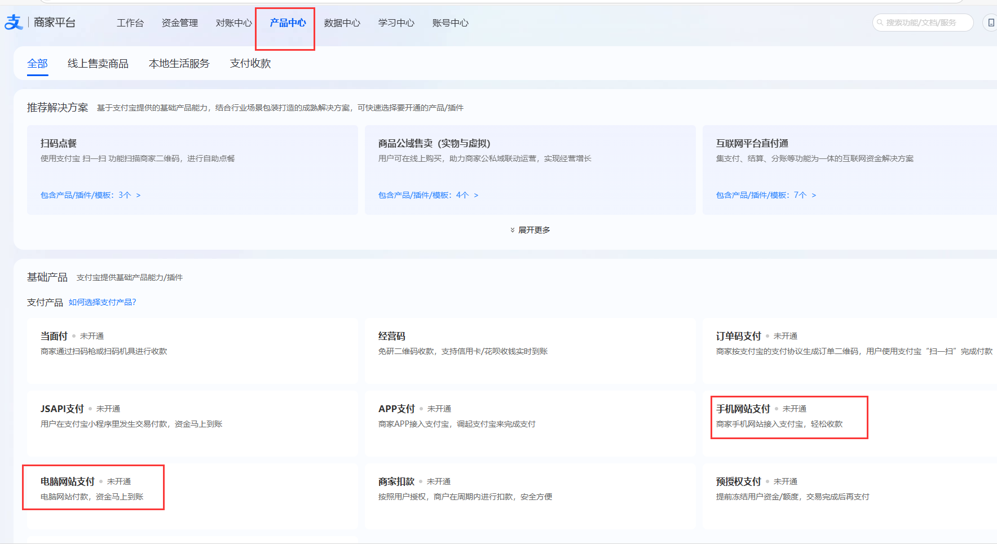Switch to the 线上售卖商品 tab
The width and height of the screenshot is (997, 544).
(x=98, y=64)
